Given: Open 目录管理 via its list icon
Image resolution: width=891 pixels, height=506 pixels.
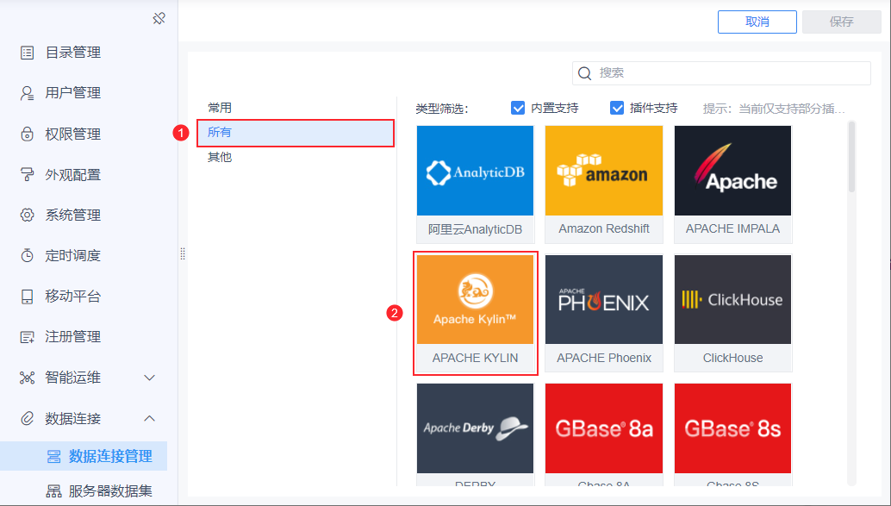Looking at the screenshot, I should tap(28, 53).
